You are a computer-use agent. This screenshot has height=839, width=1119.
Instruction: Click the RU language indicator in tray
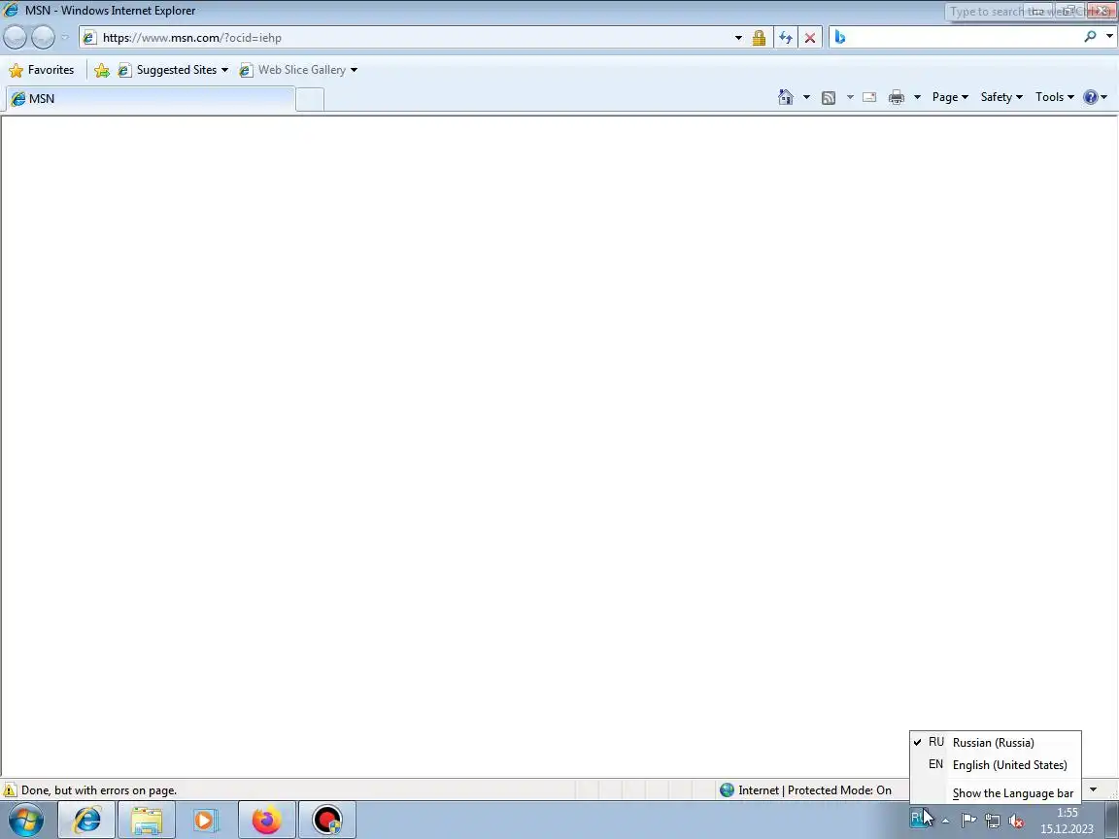(920, 819)
